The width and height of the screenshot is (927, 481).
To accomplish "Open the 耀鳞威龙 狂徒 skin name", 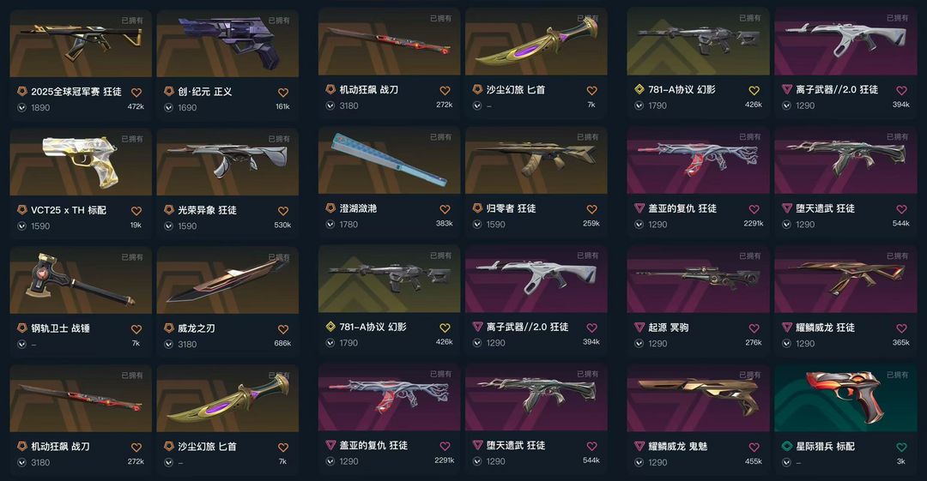I will pyautogui.click(x=826, y=328).
